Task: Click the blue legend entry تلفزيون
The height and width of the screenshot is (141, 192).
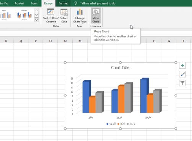Action: click(111, 124)
